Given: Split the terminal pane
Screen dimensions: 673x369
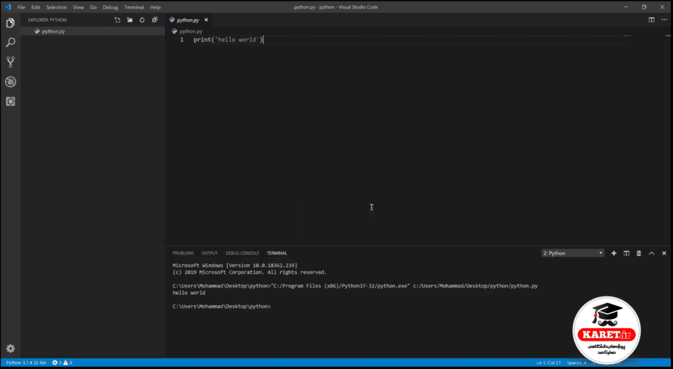Looking at the screenshot, I should pyautogui.click(x=626, y=253).
